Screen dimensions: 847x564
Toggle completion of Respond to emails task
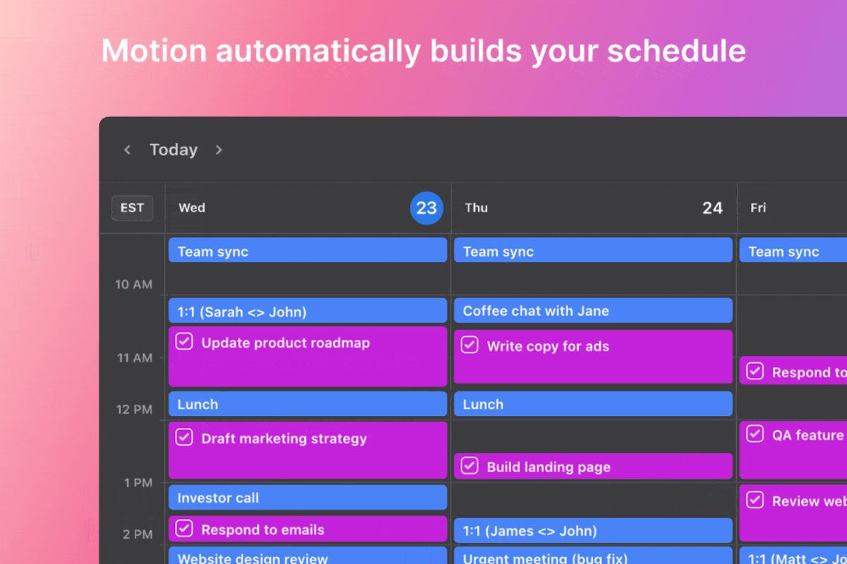184,529
